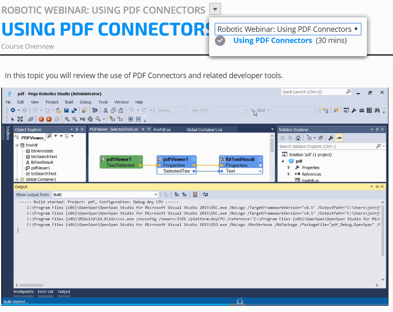This screenshot has height=312, width=393.
Task: Click the Clear All icon in Output toolbar
Action: [195, 195]
